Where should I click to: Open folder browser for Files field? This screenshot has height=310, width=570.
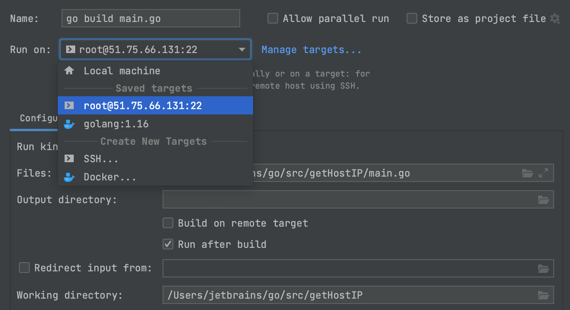(527, 173)
